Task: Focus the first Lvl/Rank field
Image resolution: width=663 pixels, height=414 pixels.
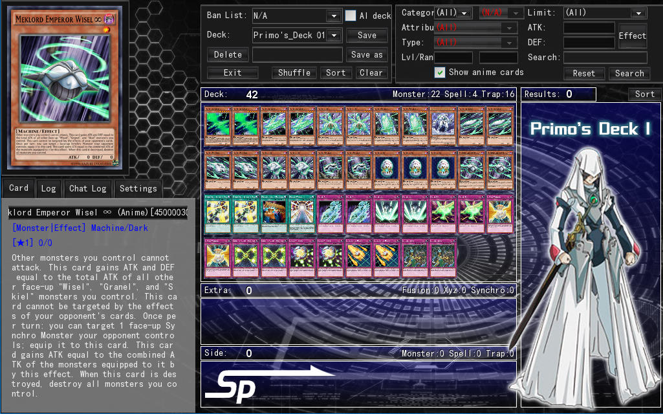Action: [x=453, y=57]
